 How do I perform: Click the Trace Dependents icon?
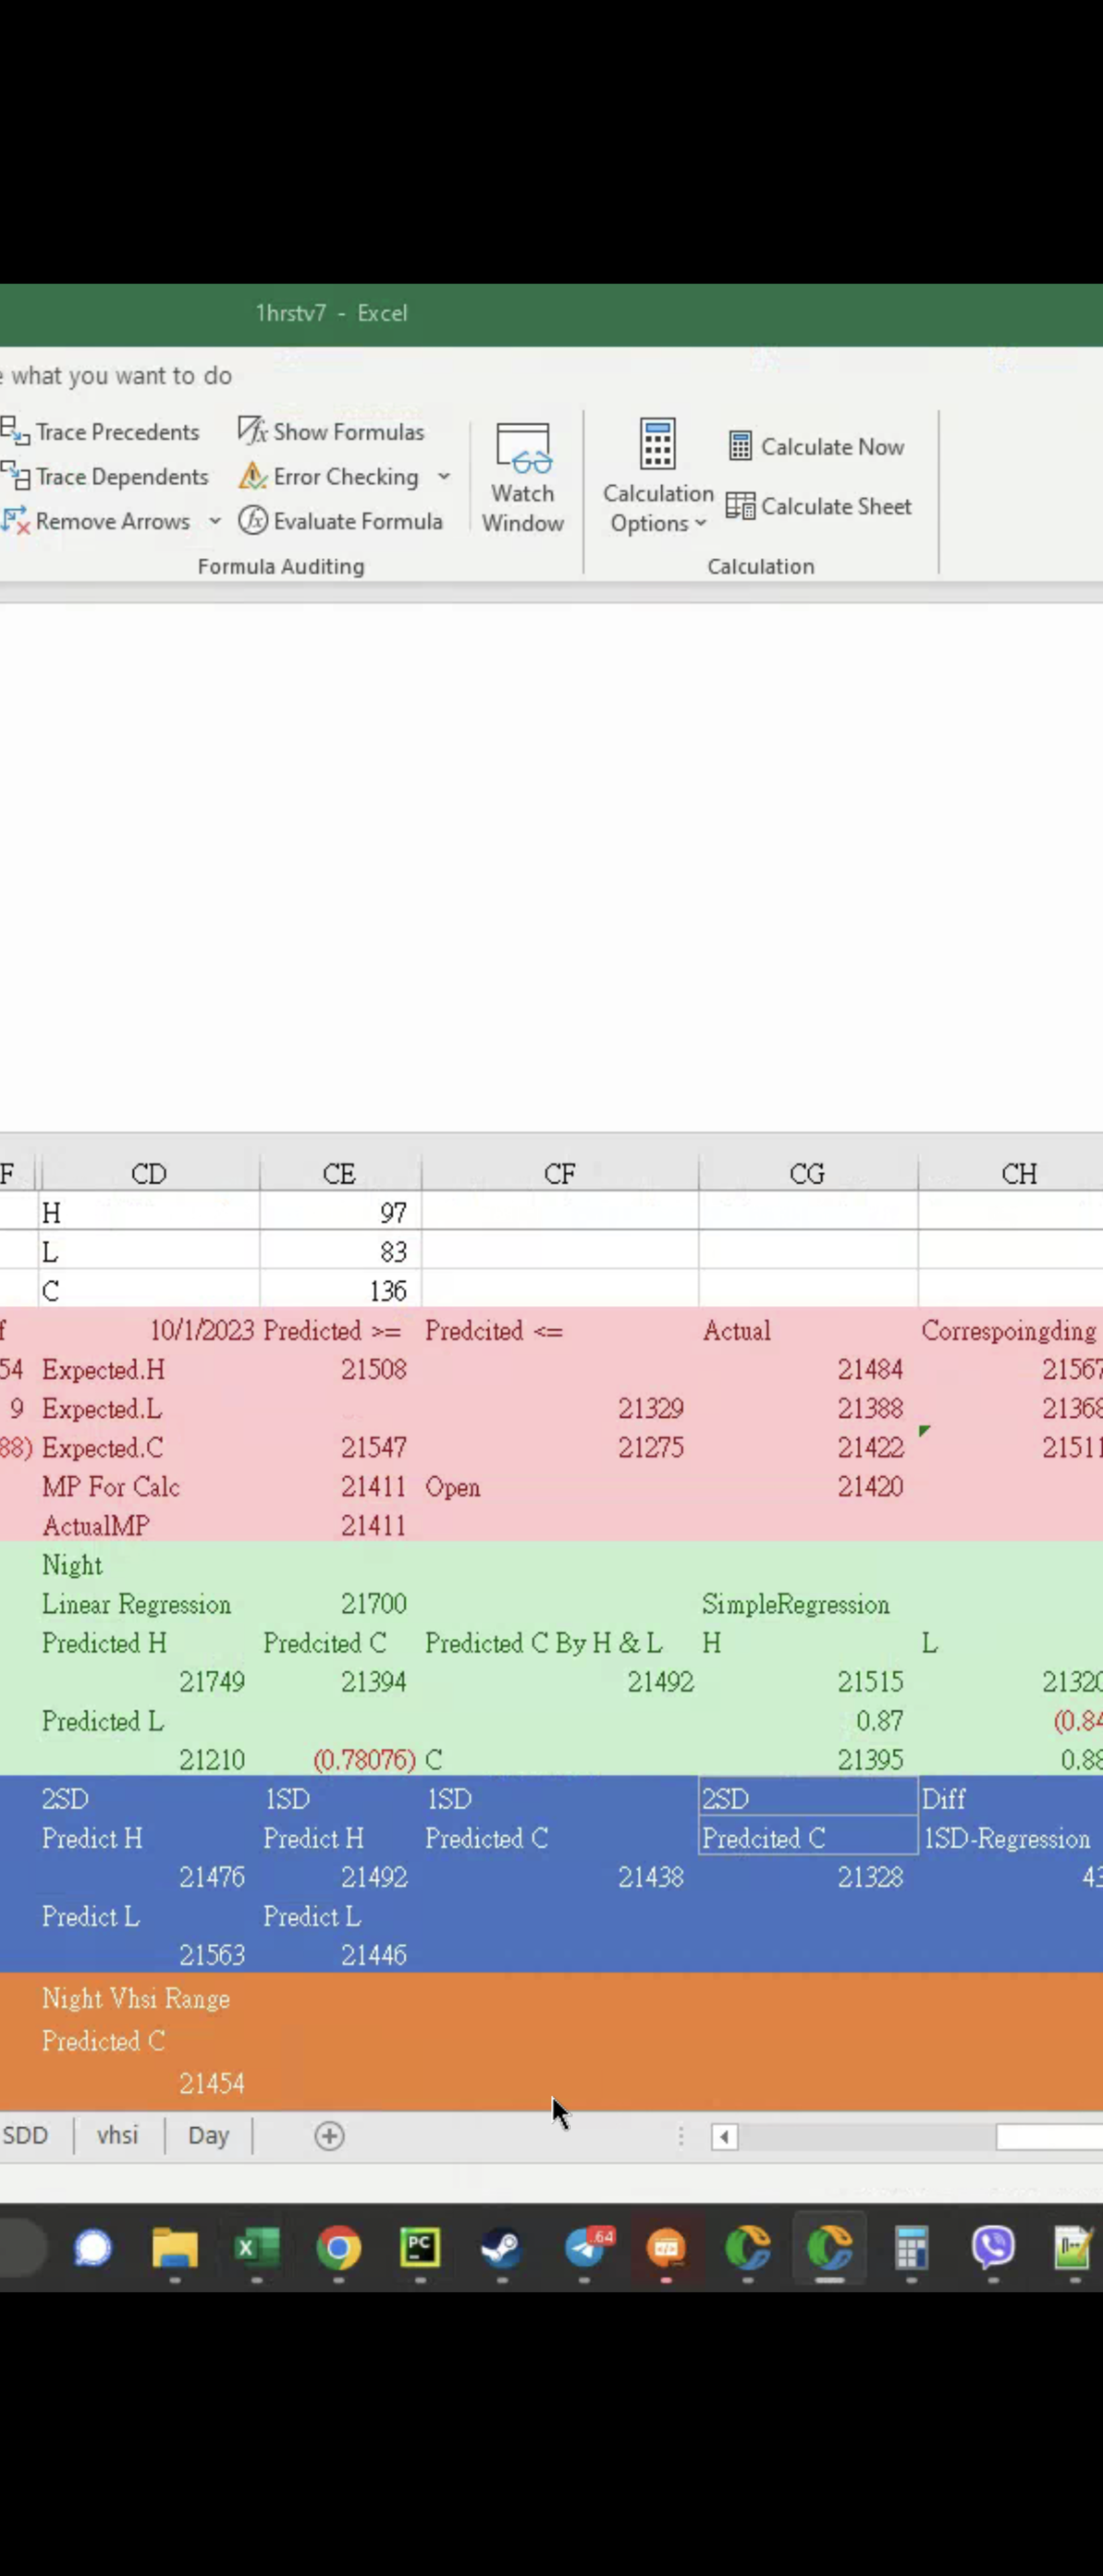tap(16, 476)
